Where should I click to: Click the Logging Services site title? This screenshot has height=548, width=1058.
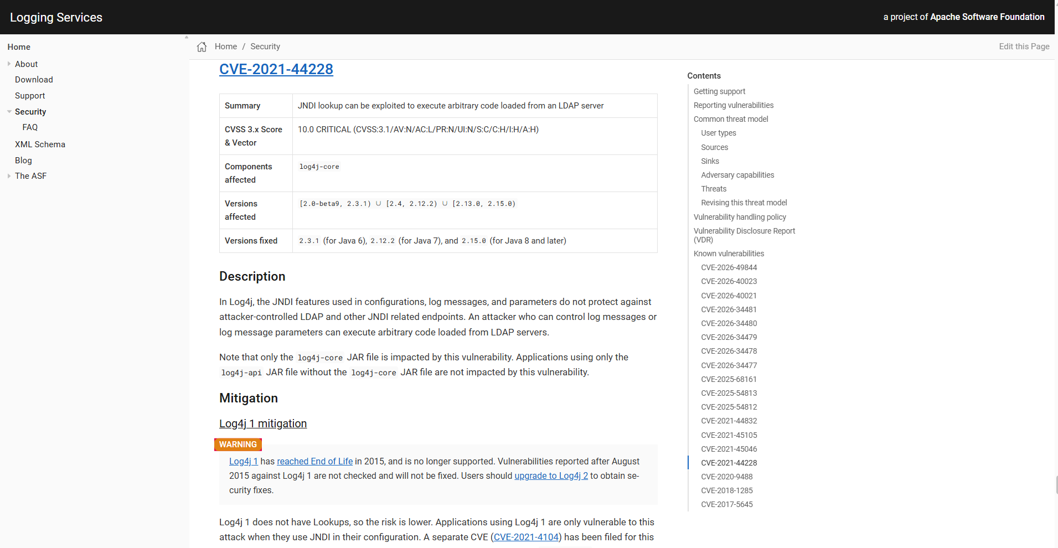click(x=56, y=17)
